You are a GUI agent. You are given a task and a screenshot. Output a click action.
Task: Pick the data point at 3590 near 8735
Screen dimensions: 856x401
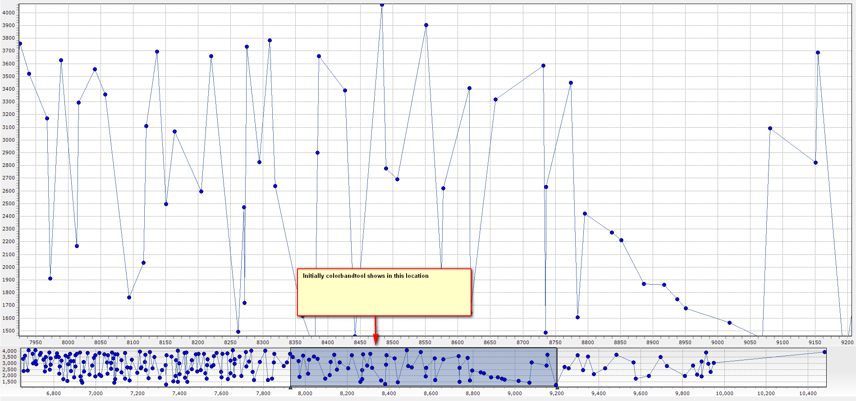pyautogui.click(x=543, y=65)
